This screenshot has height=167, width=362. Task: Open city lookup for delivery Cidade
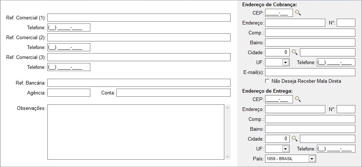point(294,139)
